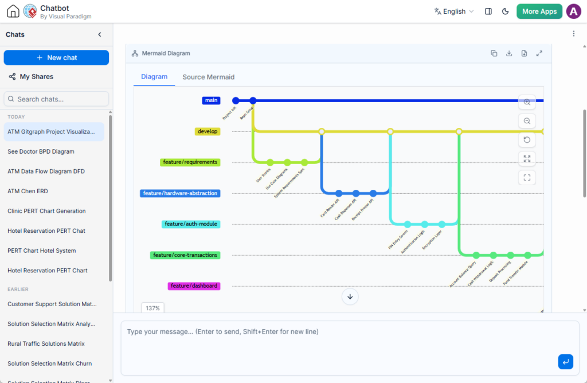Open Customer Support Solution Matrix chat

pos(54,304)
